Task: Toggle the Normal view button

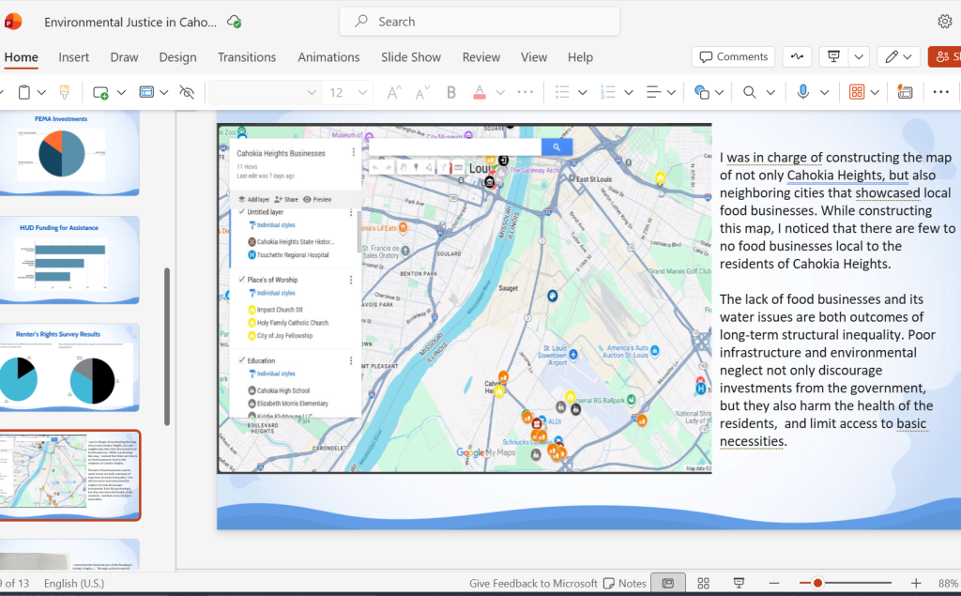Action: pos(668,583)
